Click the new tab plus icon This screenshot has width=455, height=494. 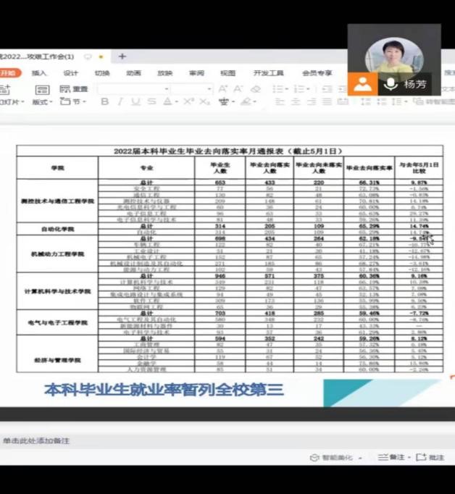point(122,56)
